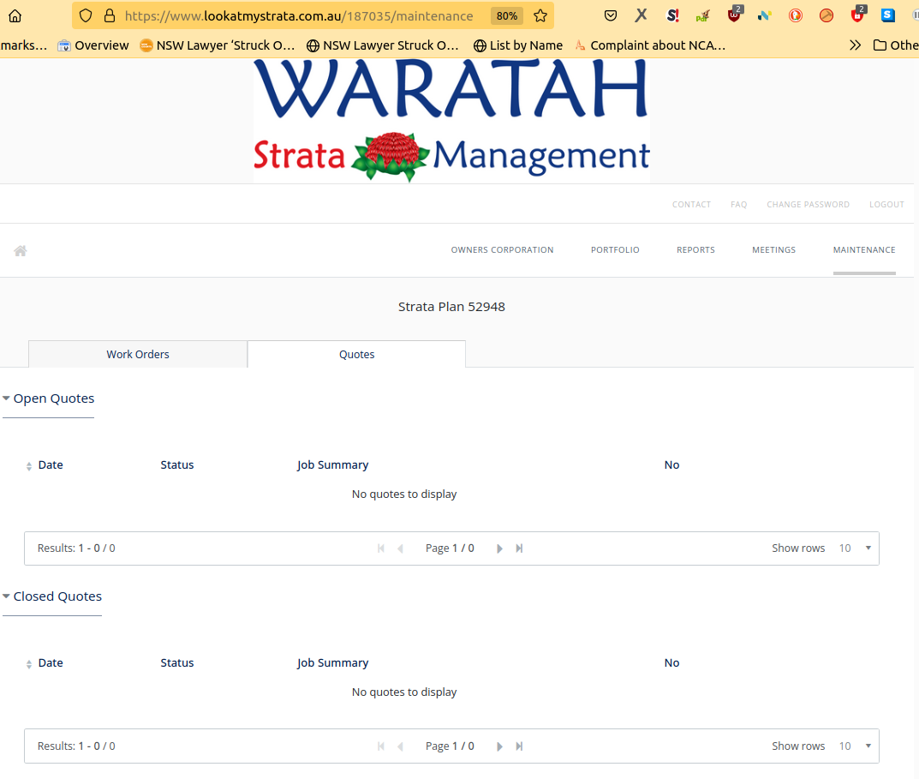Open the FAQ link

point(738,205)
